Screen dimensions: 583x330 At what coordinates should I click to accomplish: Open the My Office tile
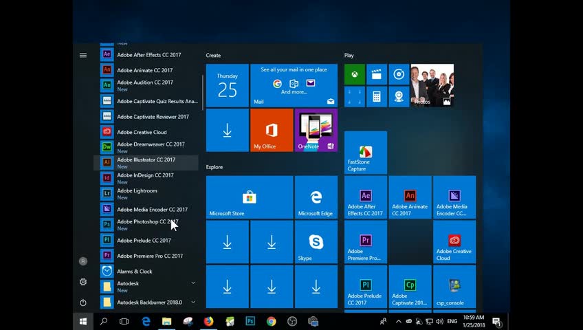tap(272, 130)
